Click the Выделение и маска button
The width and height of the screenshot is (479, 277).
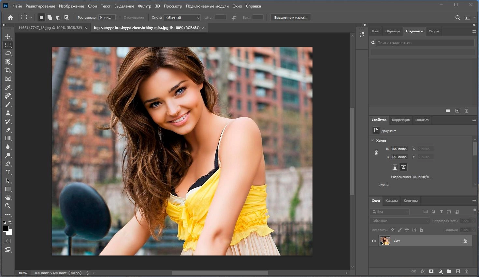click(x=290, y=18)
